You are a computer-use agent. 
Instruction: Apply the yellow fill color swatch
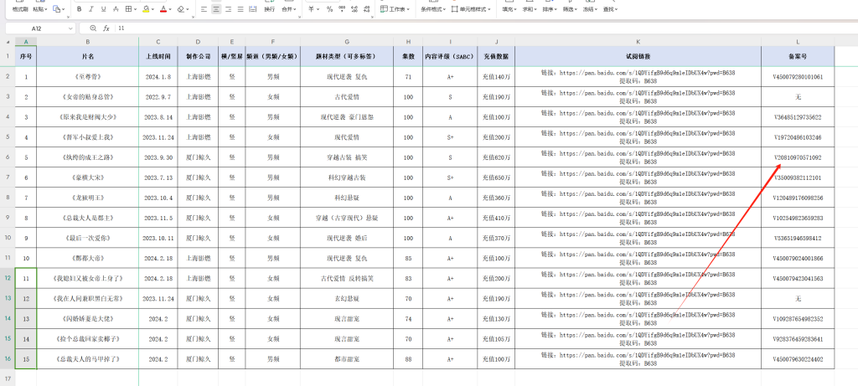pyautogui.click(x=147, y=9)
